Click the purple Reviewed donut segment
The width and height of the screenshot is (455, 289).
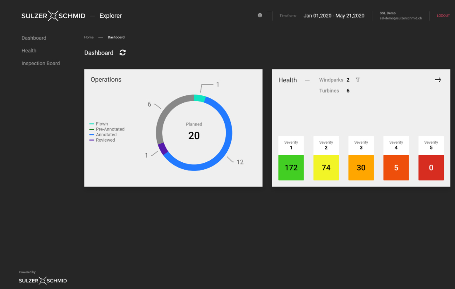(163, 149)
